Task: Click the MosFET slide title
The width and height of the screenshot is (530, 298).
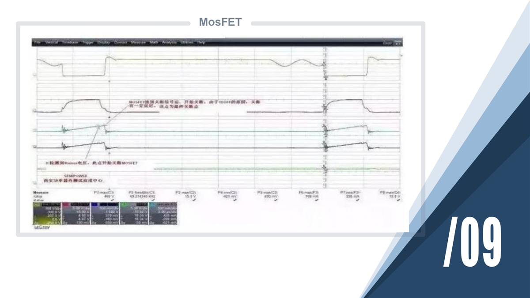Action: click(220, 22)
